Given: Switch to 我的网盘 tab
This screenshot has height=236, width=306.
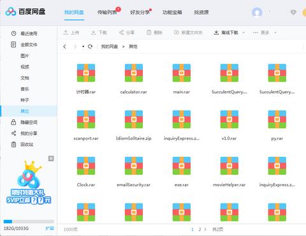Looking at the screenshot, I should (74, 12).
